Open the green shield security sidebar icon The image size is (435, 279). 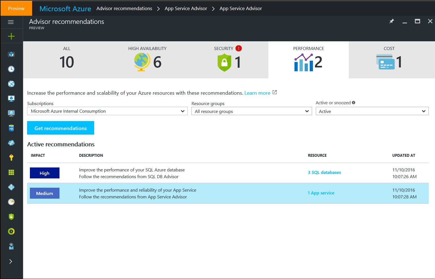click(11, 217)
